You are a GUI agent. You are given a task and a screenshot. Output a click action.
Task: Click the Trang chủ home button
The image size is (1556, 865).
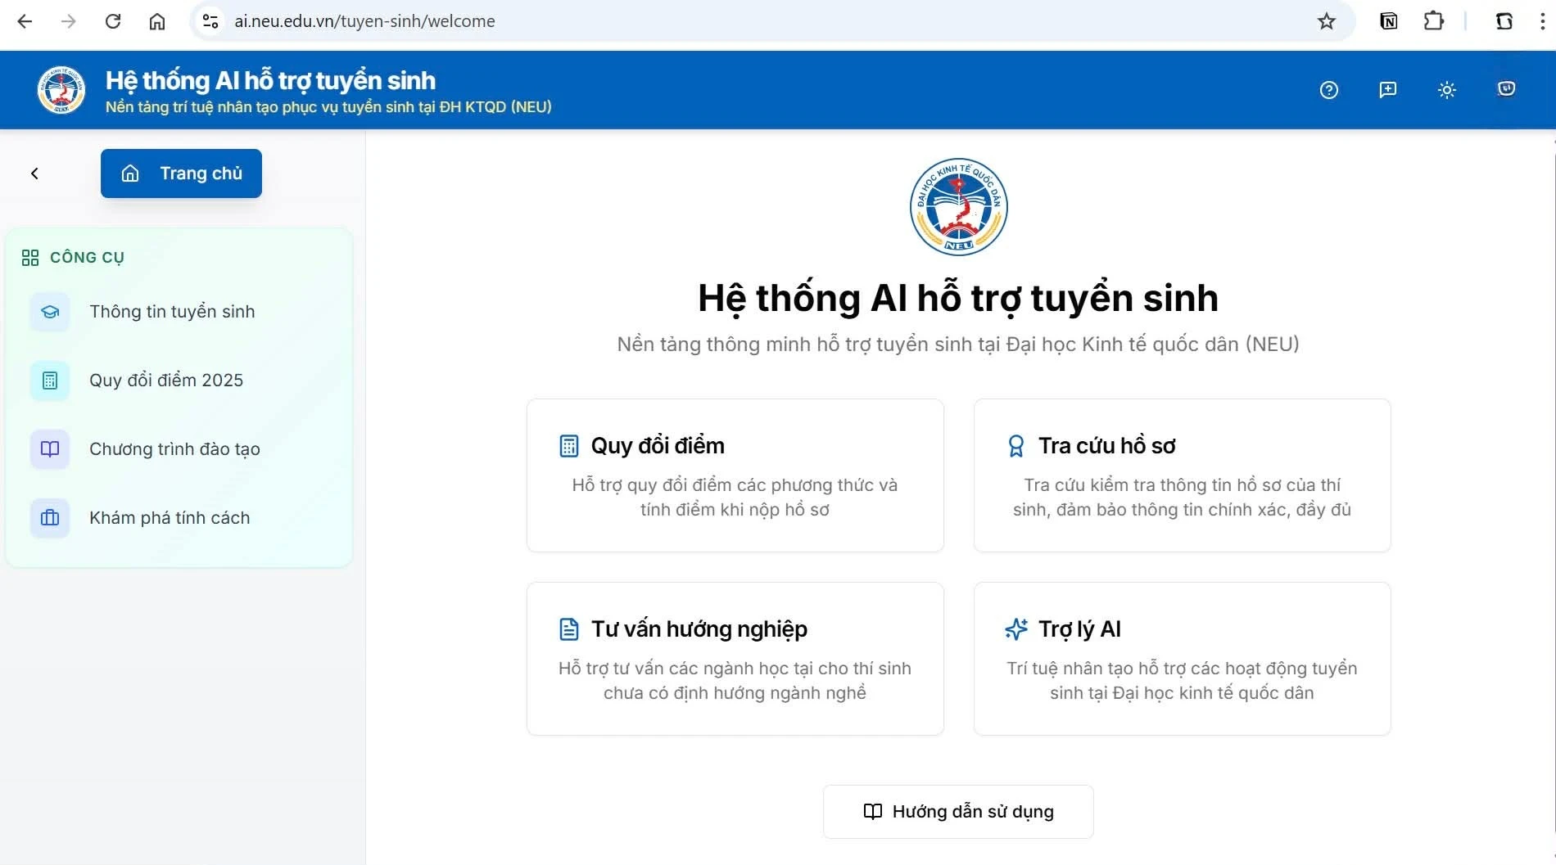tap(181, 173)
